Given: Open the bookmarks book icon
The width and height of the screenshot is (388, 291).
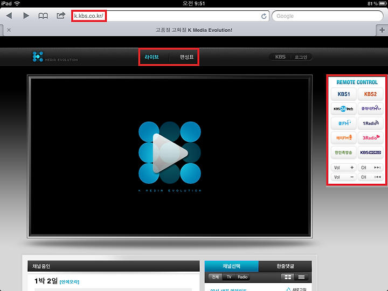Looking at the screenshot, I should click(x=43, y=16).
